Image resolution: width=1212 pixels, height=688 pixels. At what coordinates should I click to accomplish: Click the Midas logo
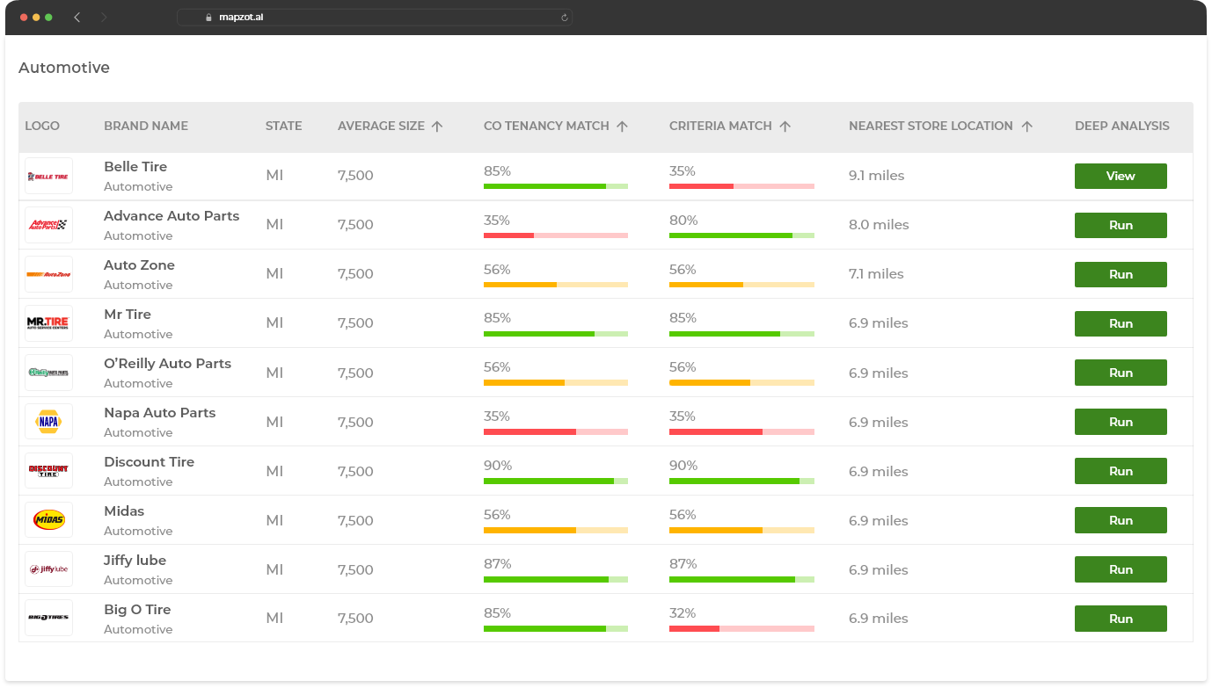click(x=48, y=520)
